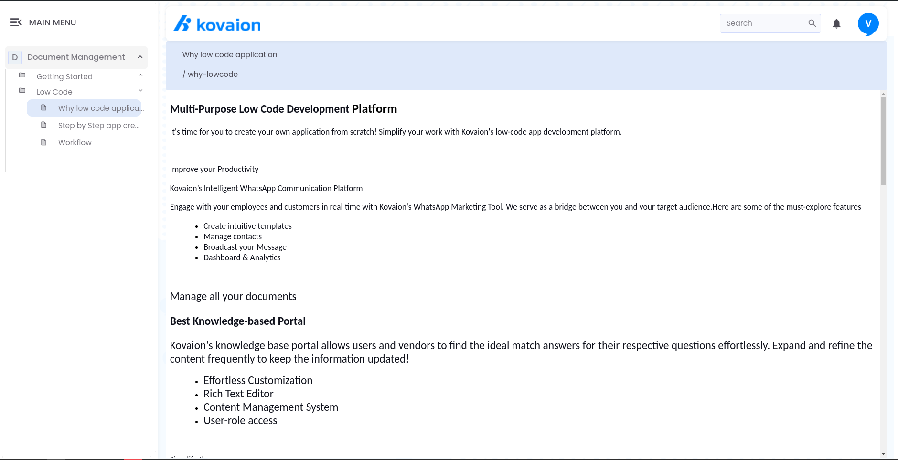Viewport: 898px width, 460px height.
Task: Select the Workflow page in the sidebar
Action: (75, 142)
